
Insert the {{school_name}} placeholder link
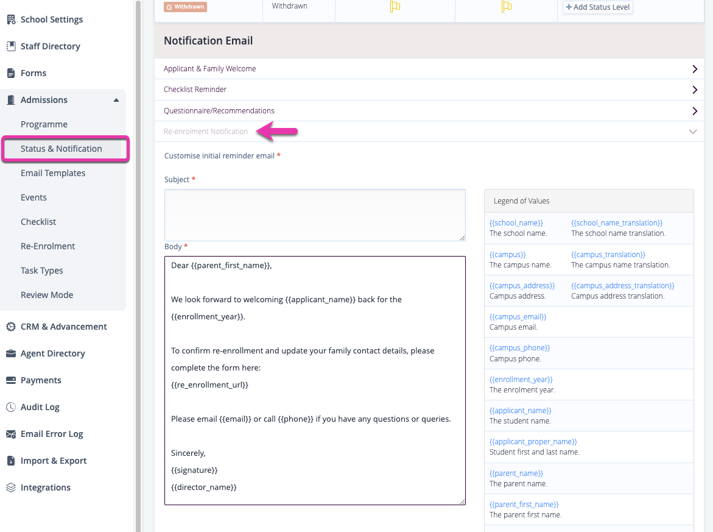point(516,223)
